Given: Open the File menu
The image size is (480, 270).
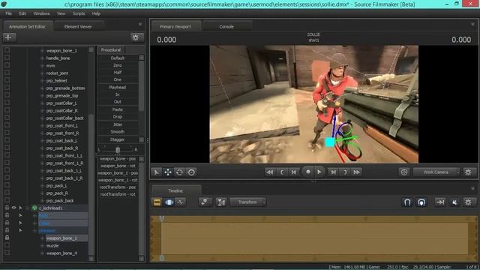Looking at the screenshot, I should [x=8, y=13].
